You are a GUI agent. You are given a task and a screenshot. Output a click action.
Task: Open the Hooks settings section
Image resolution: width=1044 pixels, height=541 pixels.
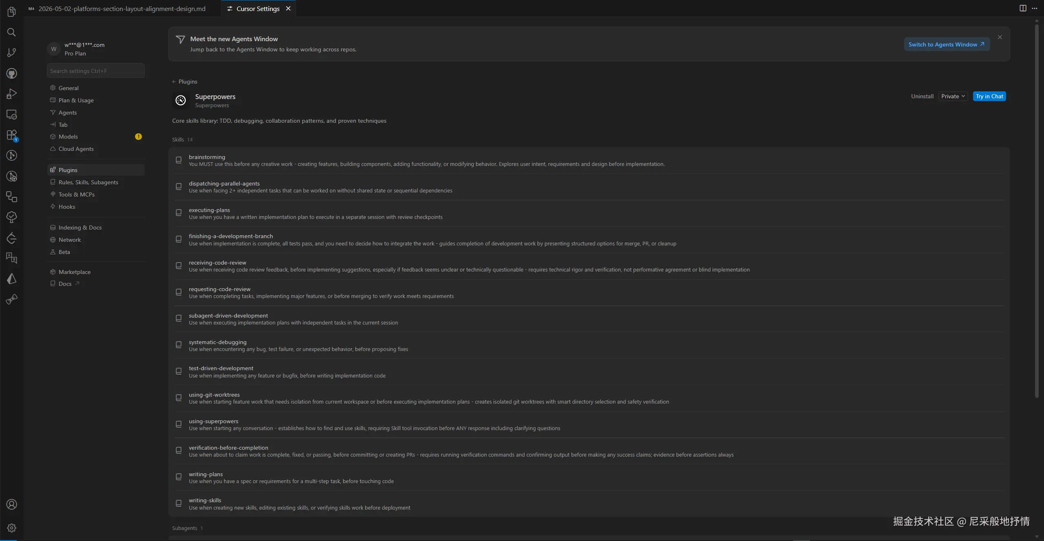tap(96, 207)
